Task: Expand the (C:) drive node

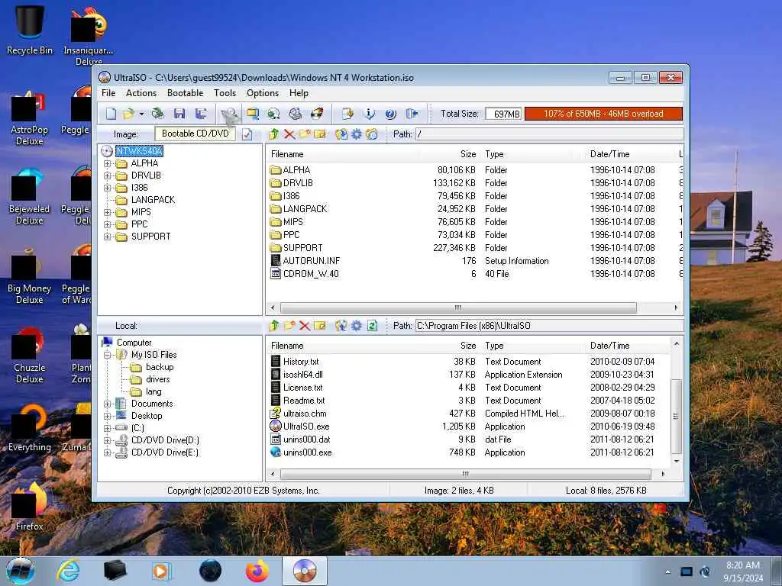Action: click(107, 428)
